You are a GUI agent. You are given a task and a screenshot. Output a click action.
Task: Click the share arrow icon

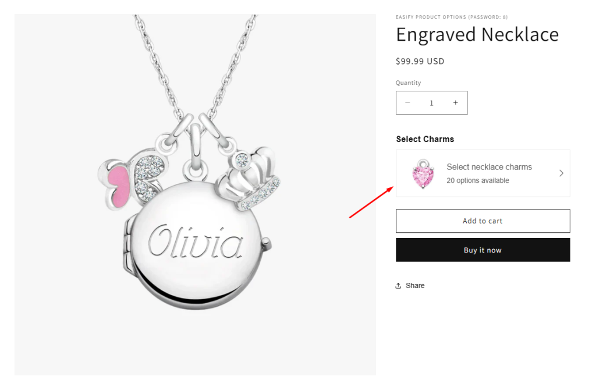[399, 286]
